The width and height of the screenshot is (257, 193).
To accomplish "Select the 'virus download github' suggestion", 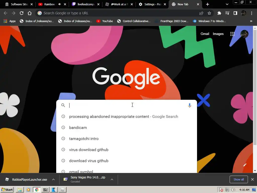I will pos(126,150).
